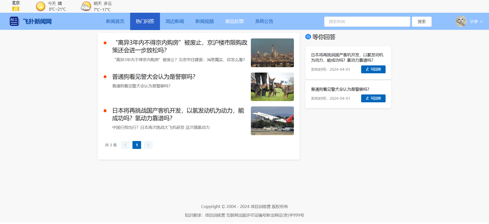Open the airplane takeoff thumbnail
The height and width of the screenshot is (224, 489).
point(272,121)
